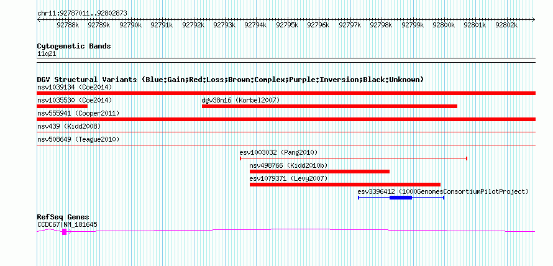Screen dimensions: 553x266
Task: Click the nsv508649 (Teague2010) label
Action: [78, 139]
